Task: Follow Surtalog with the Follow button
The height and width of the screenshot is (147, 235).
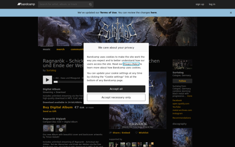Action: 183,81
